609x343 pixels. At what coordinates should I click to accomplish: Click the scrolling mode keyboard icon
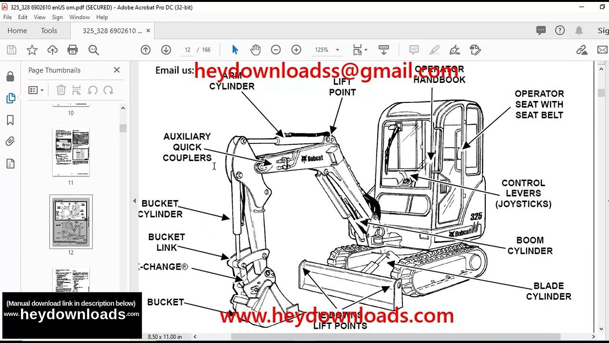coord(384,50)
